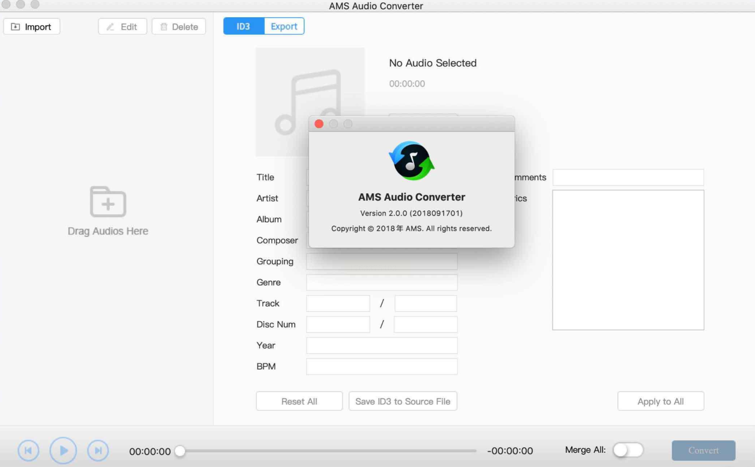The image size is (755, 467).
Task: Open the Export tab
Action: point(284,26)
